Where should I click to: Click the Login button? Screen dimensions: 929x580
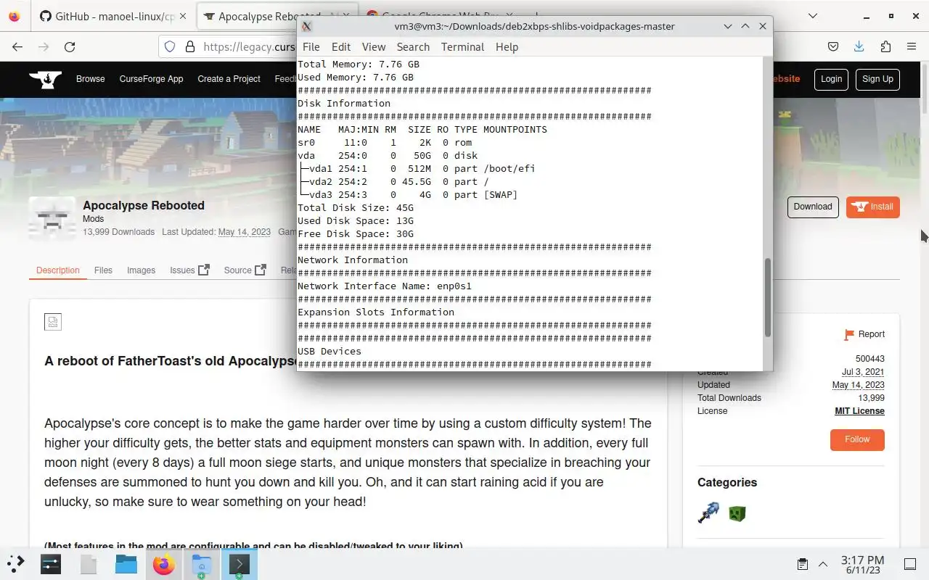click(831, 79)
